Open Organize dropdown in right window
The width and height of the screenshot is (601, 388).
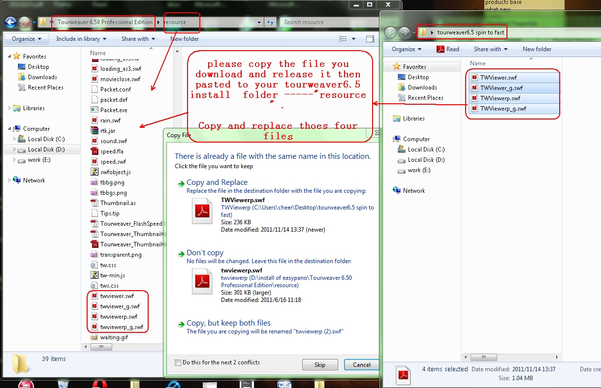click(x=407, y=49)
